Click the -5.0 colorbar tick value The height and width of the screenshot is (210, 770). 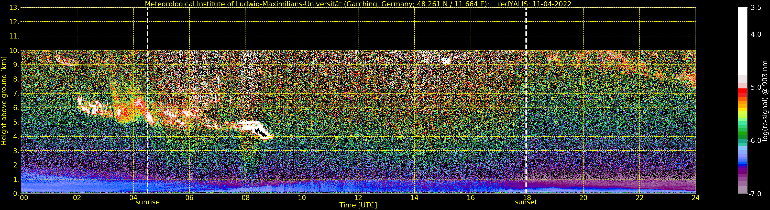tap(755, 87)
